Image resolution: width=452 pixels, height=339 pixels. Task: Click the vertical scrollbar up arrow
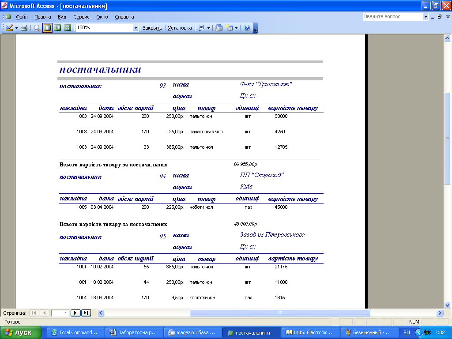448,38
